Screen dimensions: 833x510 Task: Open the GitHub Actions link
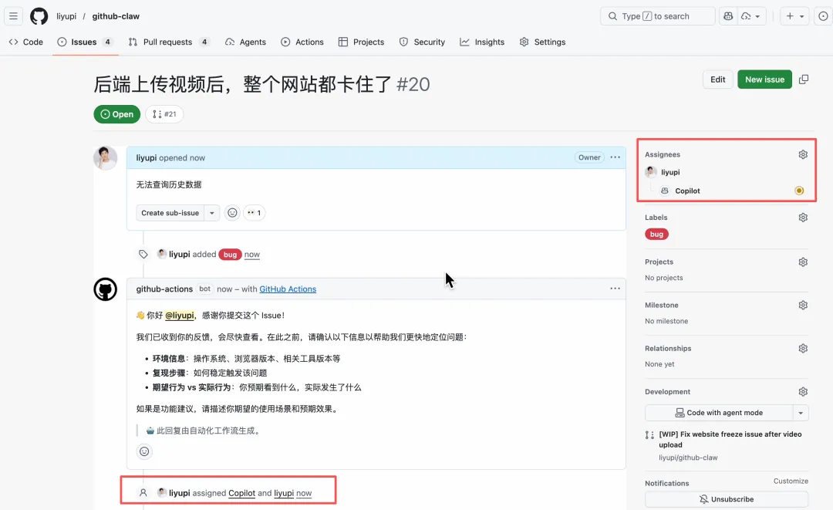[288, 289]
